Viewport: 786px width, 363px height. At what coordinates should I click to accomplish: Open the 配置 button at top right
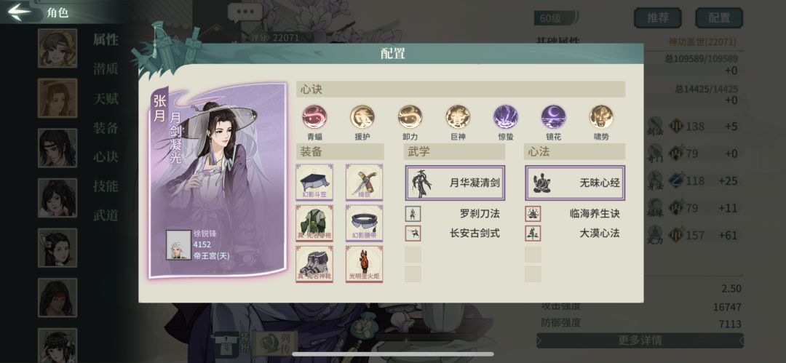coord(719,18)
